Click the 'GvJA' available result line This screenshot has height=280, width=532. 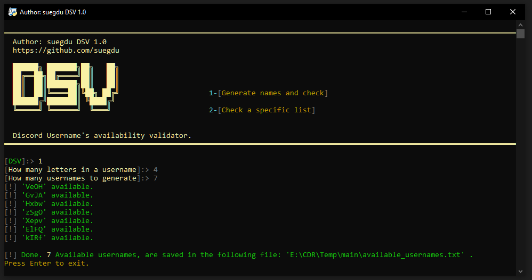[x=49, y=195]
